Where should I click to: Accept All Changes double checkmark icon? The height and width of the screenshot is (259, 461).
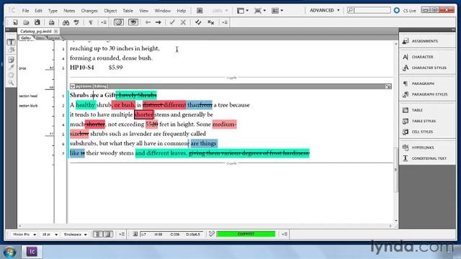tap(198, 22)
